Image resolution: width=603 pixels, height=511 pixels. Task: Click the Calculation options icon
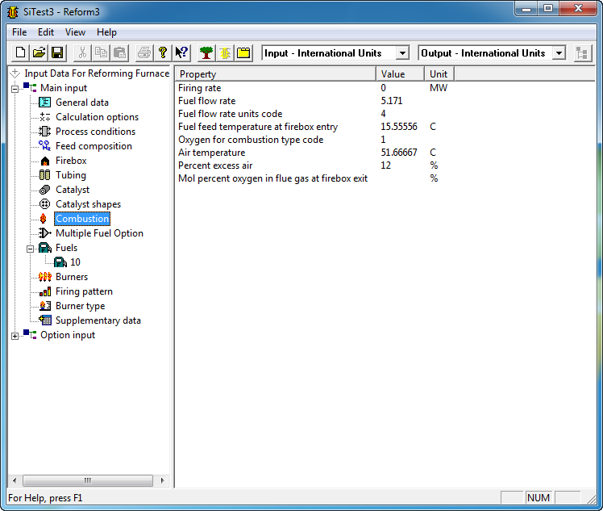[x=44, y=117]
